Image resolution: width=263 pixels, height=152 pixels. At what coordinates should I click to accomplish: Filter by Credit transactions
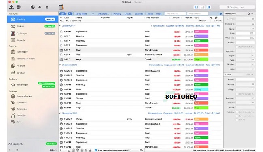pyautogui.click(x=159, y=14)
